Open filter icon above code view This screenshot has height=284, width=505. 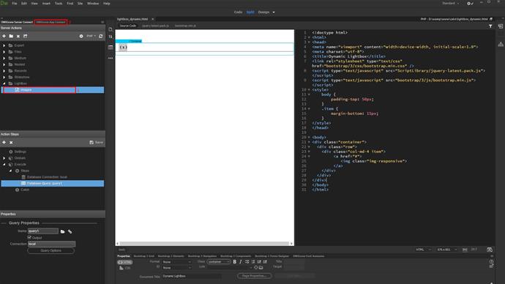pos(490,26)
